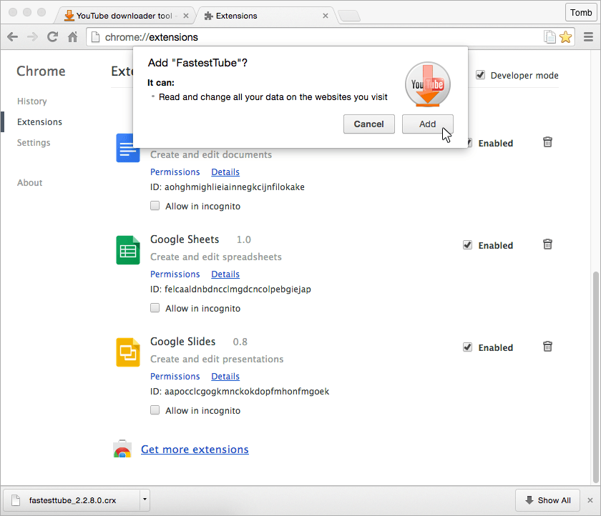Click the Google Sheets extension title
Screen dimensions: 601x516
coord(185,239)
